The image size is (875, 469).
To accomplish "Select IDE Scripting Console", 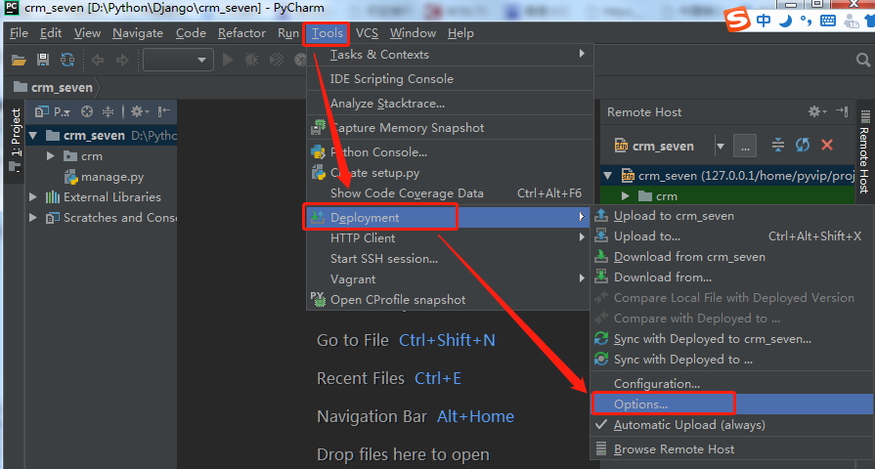I will pos(449,78).
